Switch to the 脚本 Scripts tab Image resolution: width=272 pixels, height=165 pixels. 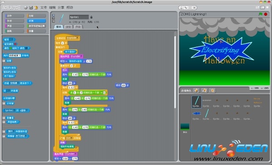[58, 27]
